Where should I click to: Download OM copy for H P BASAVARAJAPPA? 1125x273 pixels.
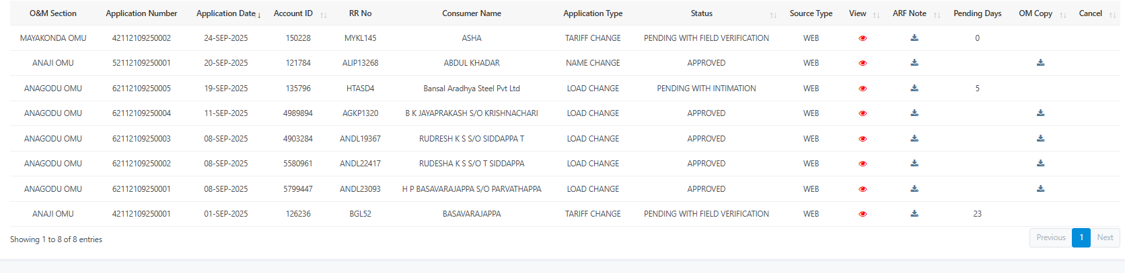[x=1040, y=189]
